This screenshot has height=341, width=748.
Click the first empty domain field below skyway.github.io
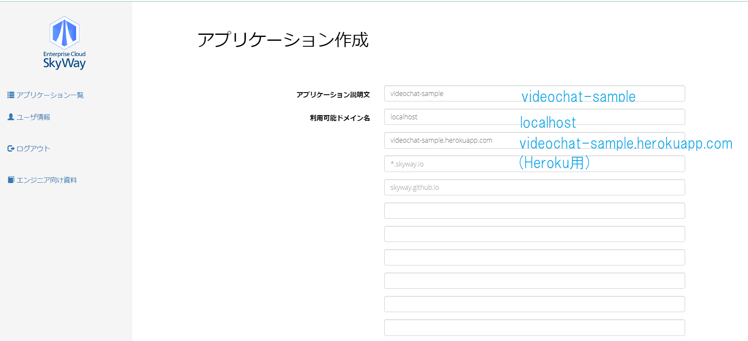[x=534, y=211]
